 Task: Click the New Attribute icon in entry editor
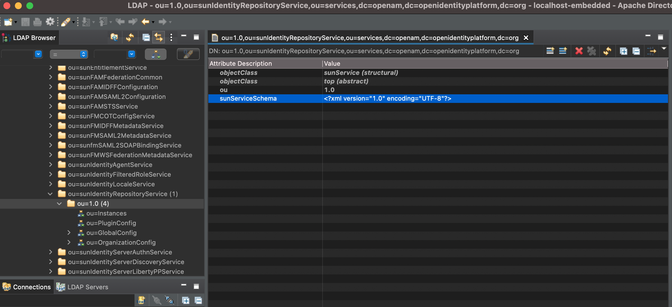[x=550, y=51]
